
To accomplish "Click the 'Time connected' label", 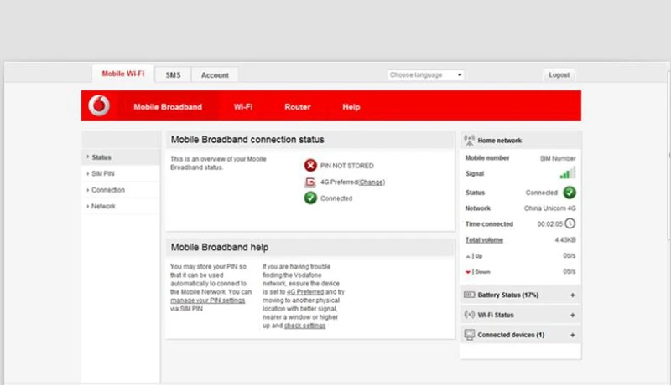I will pos(489,224).
